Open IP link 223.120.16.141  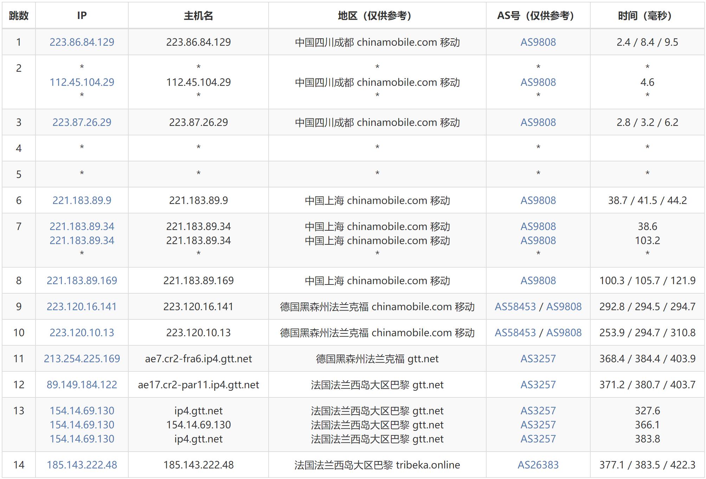[x=82, y=307]
